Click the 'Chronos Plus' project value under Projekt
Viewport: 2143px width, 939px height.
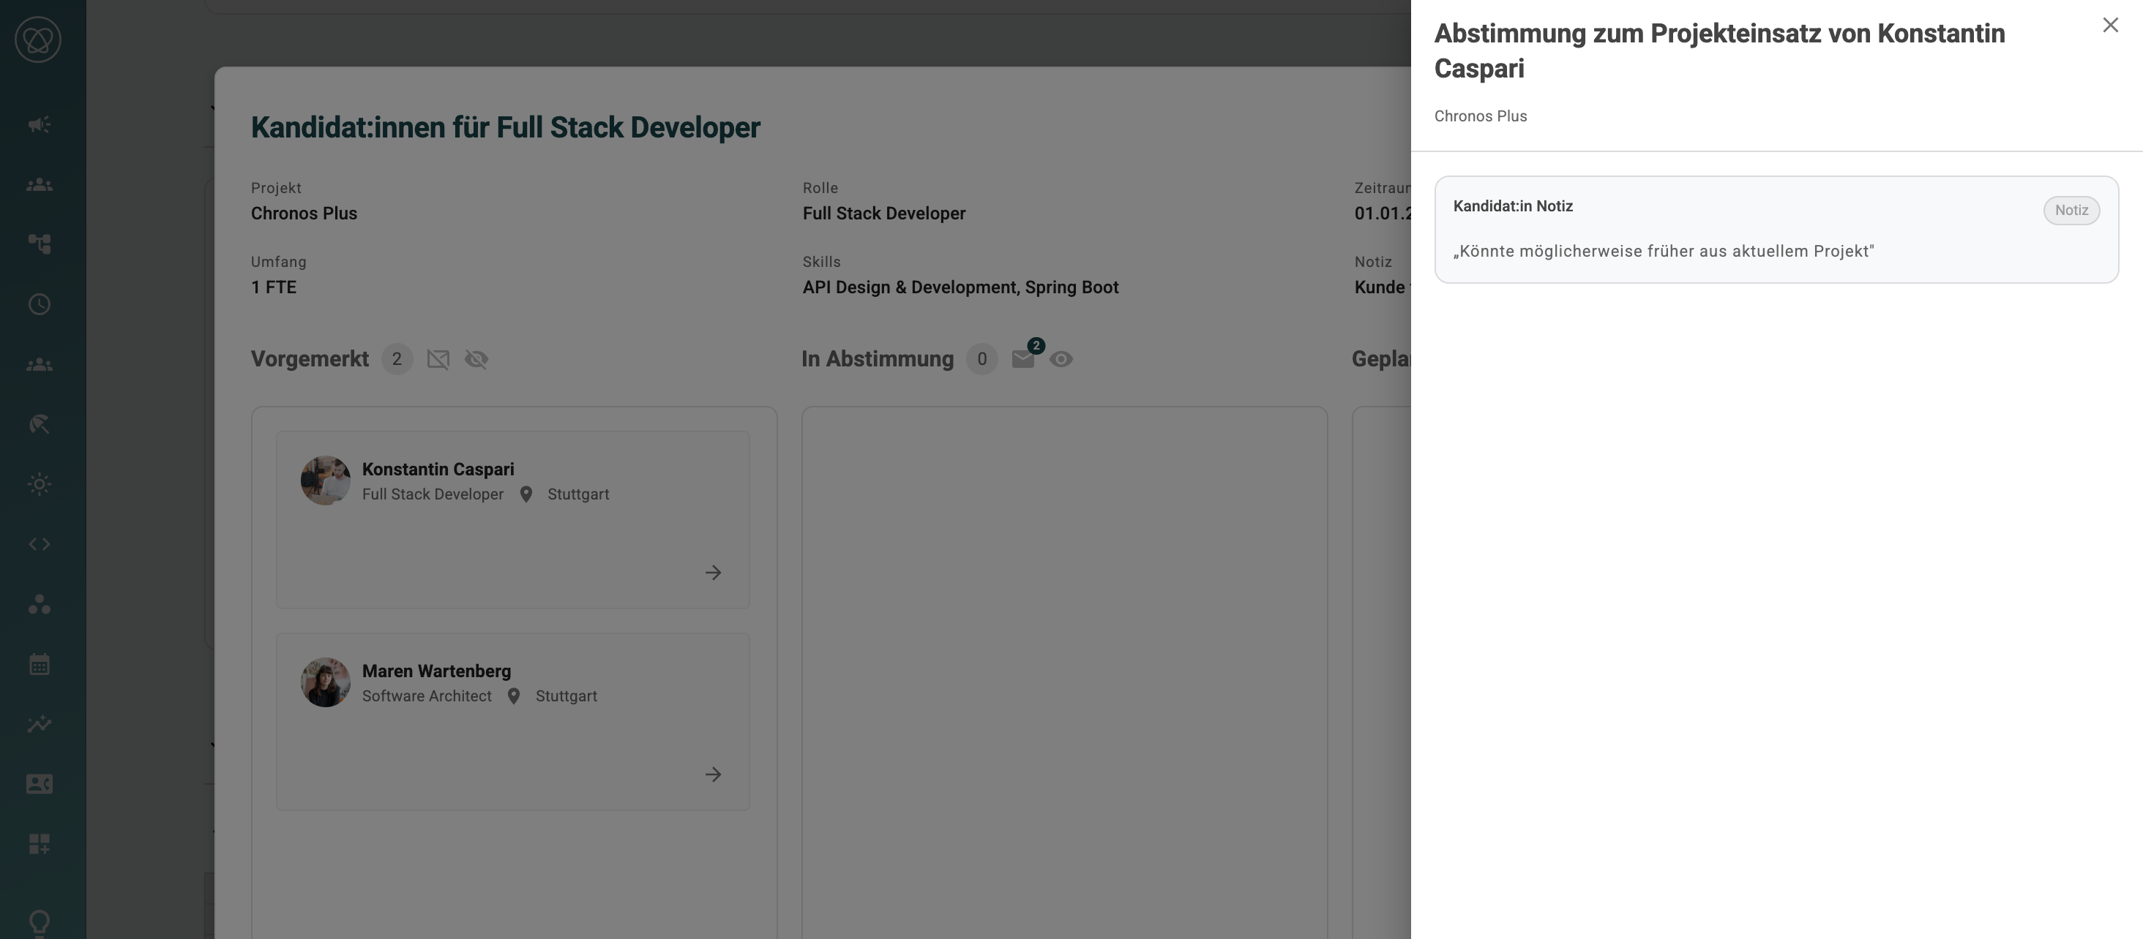304,214
